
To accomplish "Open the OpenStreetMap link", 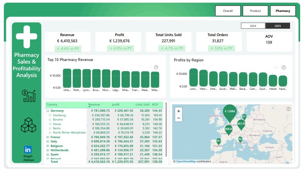I will pos(186,161).
